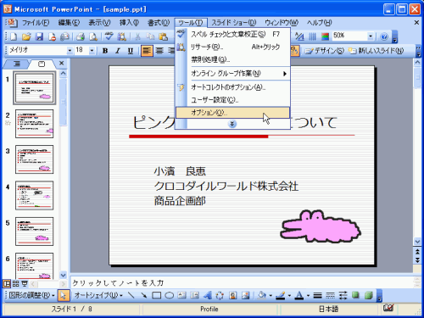Open the zoom dropdown showing 50%
This screenshot has height=318, width=424.
[371, 36]
